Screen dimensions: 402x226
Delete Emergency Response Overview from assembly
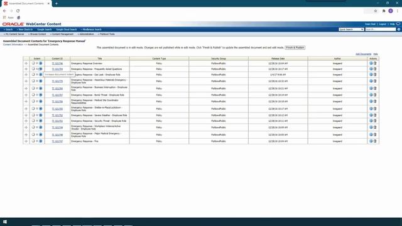click(x=375, y=63)
